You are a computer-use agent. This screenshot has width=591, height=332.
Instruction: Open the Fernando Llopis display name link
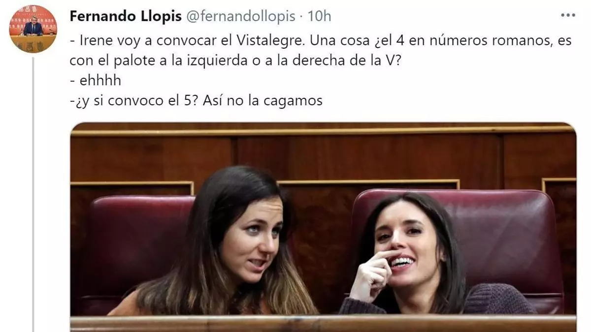(x=125, y=16)
